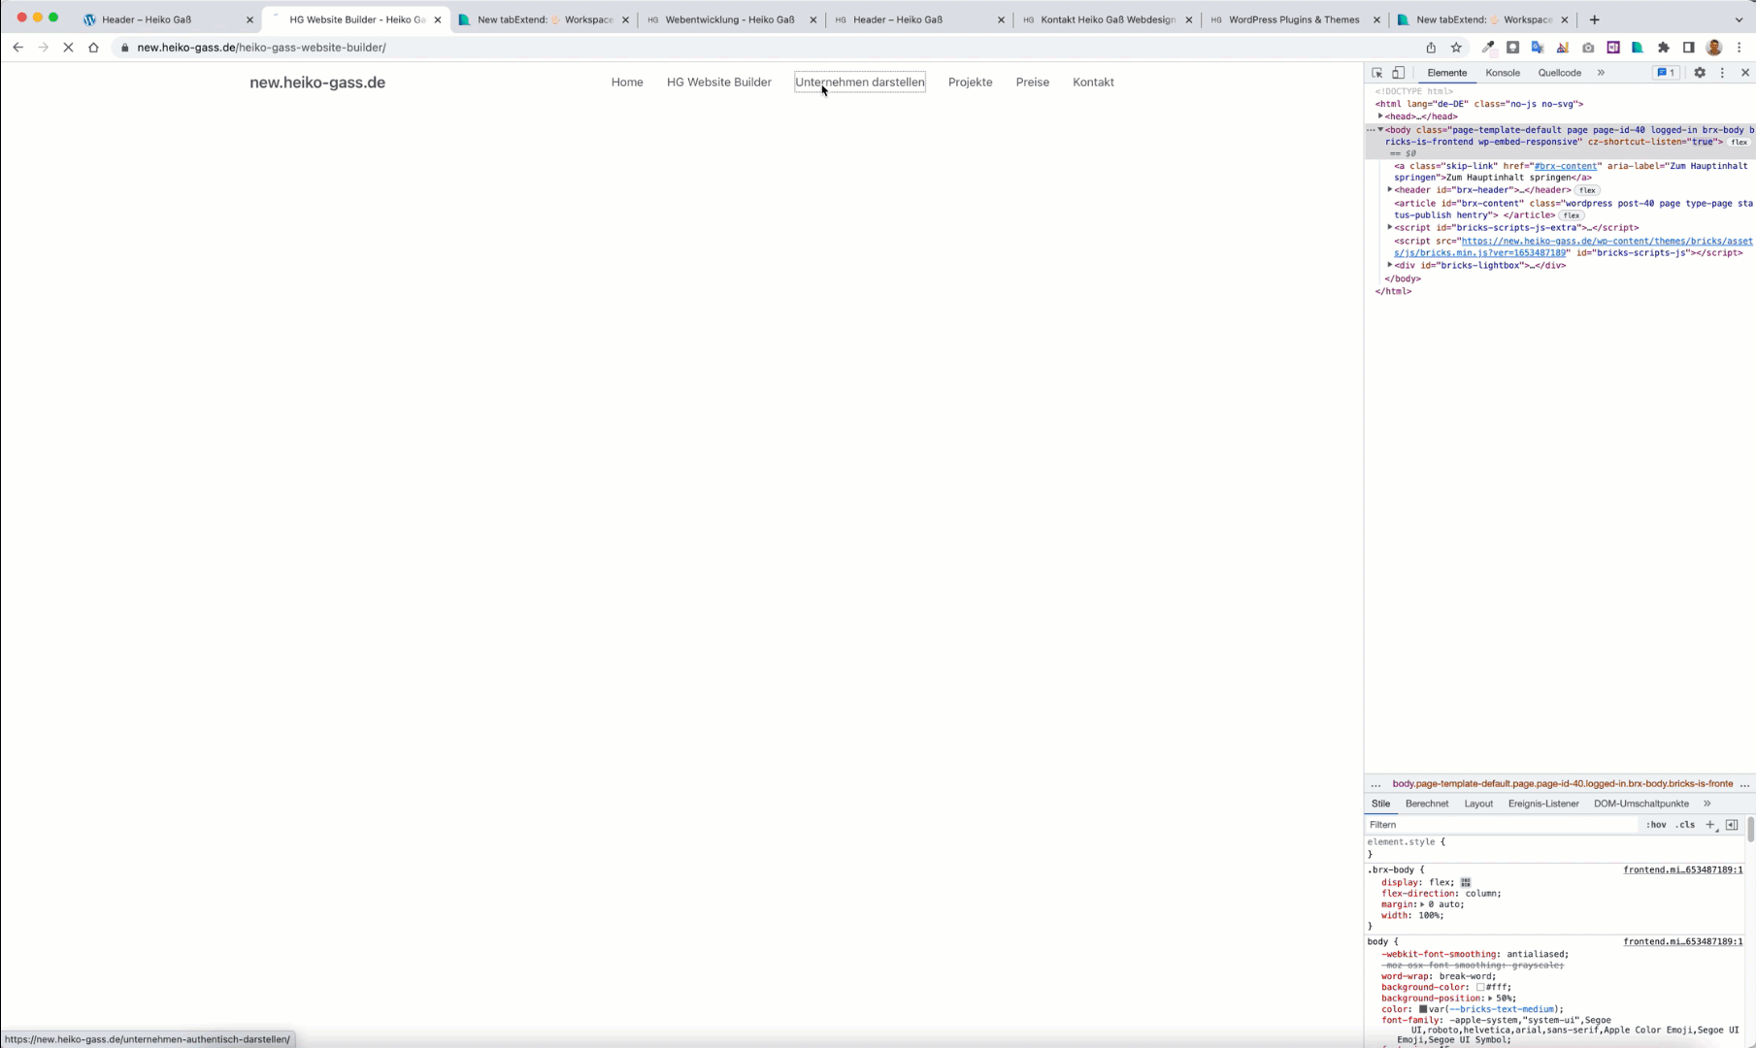Open the color bricks-text-medium swatch
1756x1048 pixels.
1423,1009
